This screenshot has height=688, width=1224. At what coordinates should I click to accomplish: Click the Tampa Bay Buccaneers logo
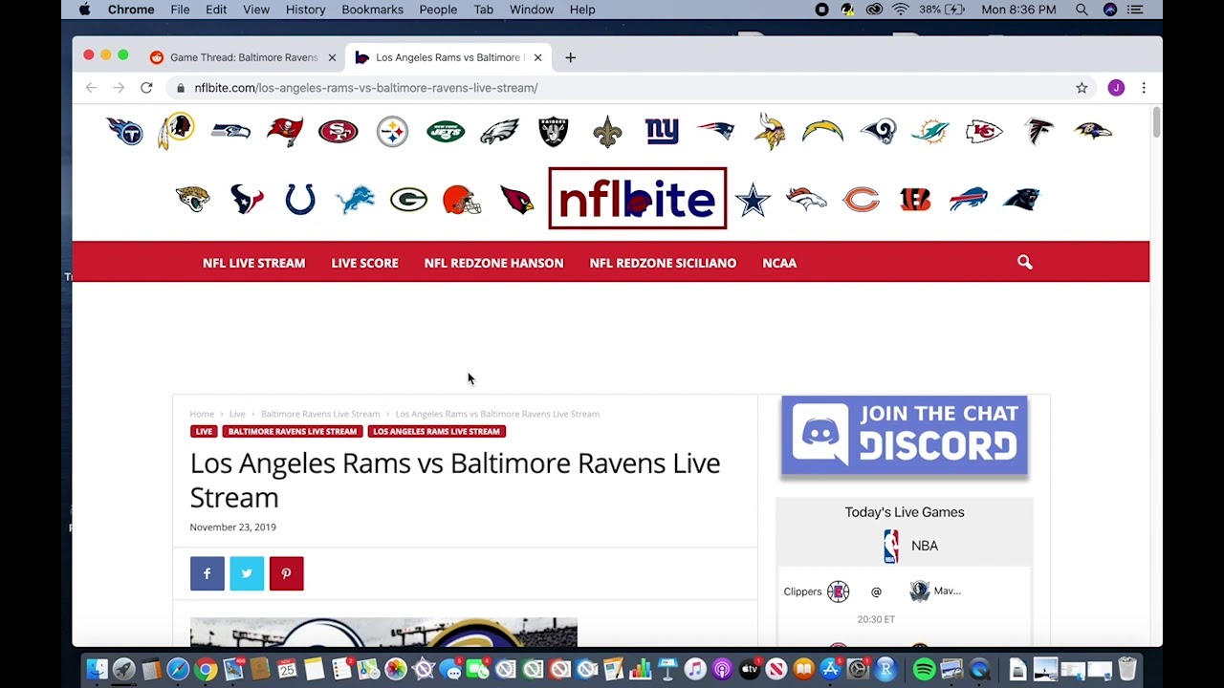(285, 131)
